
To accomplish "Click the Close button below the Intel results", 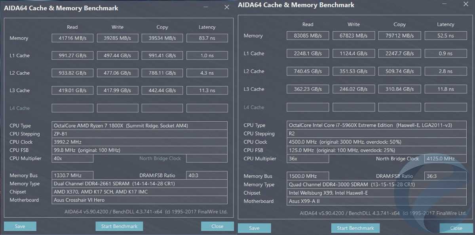I will [456, 228].
